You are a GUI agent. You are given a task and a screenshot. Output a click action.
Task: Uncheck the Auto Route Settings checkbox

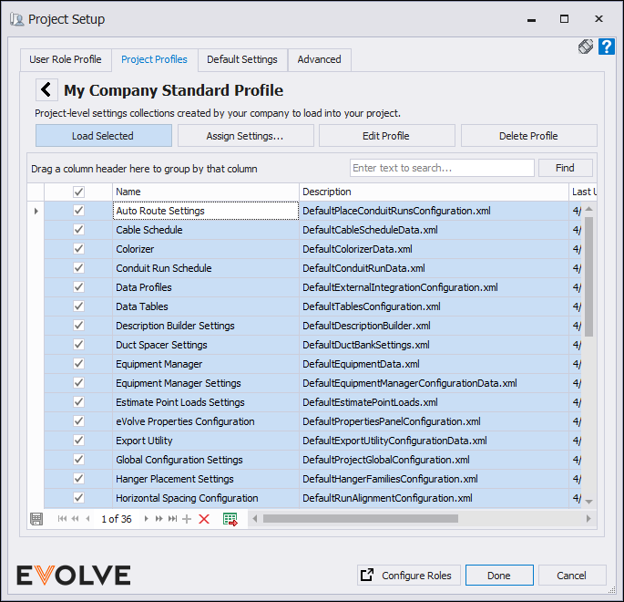pos(78,211)
